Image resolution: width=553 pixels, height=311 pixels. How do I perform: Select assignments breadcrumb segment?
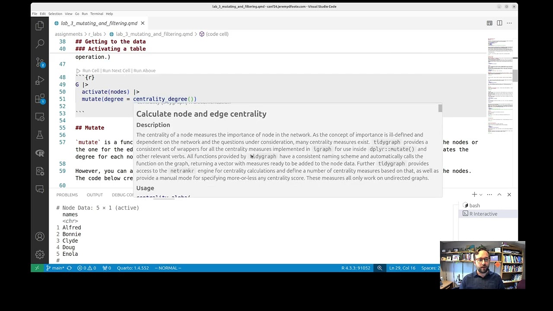point(68,34)
